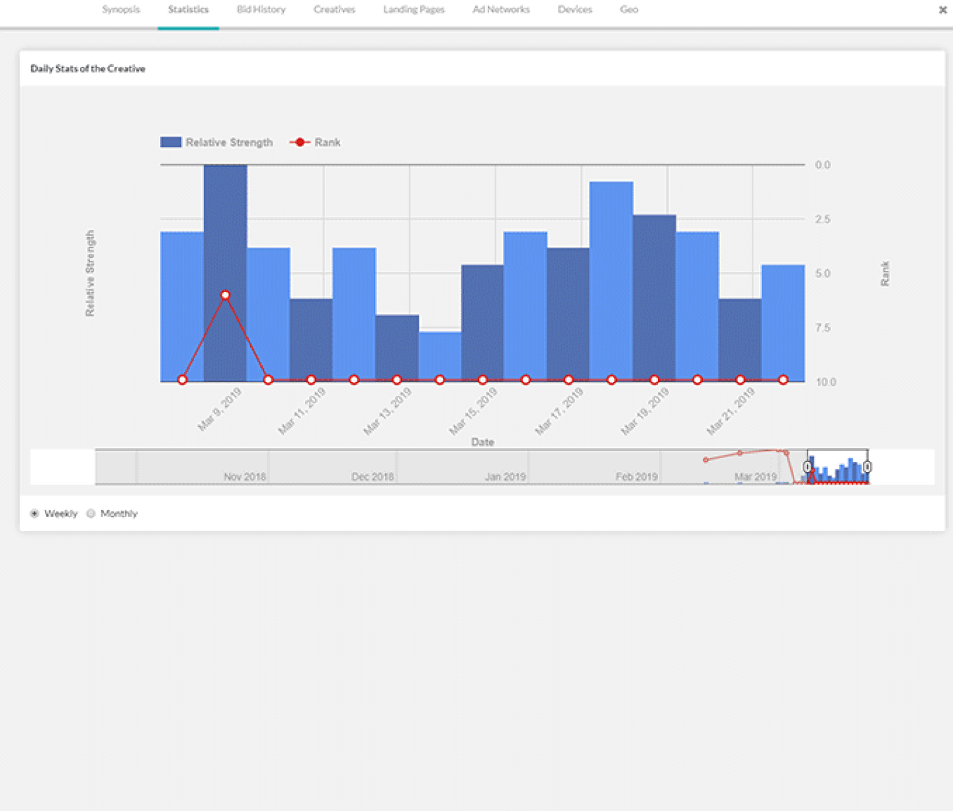Toggle the Rank legend marker
The image size is (953, 811).
coord(300,142)
